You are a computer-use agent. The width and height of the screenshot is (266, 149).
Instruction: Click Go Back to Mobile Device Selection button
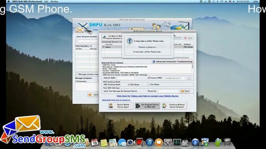coord(112,37)
